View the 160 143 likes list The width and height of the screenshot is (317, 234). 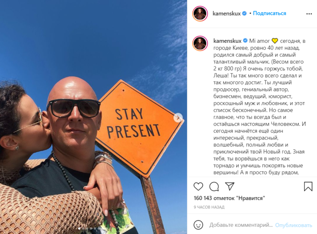point(229,198)
